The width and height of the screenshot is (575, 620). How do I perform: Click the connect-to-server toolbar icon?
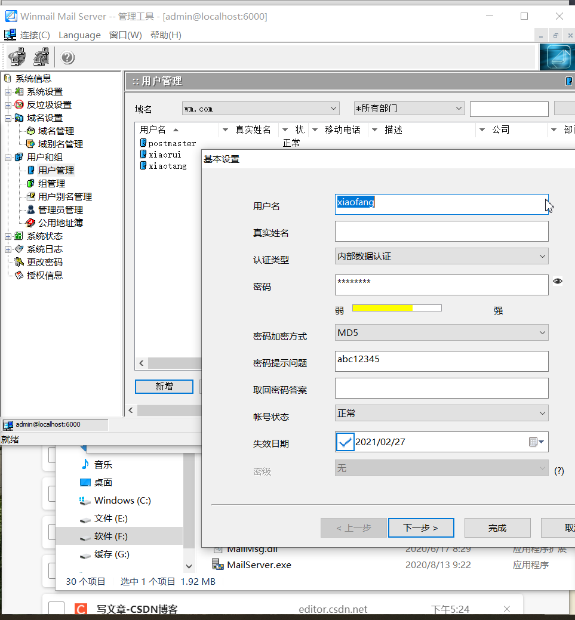[16, 57]
